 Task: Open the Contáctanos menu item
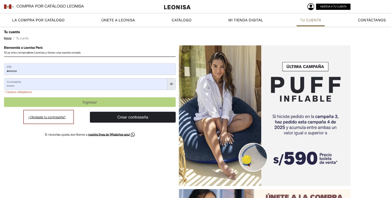pos(372,20)
